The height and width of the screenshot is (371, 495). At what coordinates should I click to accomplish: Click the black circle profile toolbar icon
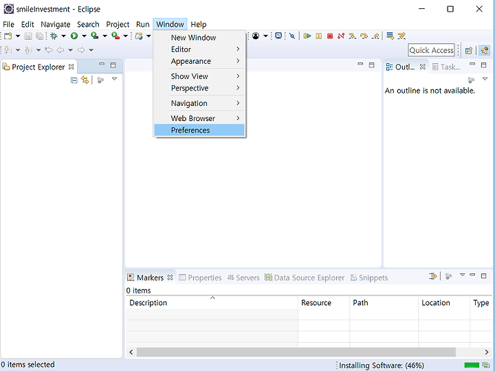coord(256,36)
